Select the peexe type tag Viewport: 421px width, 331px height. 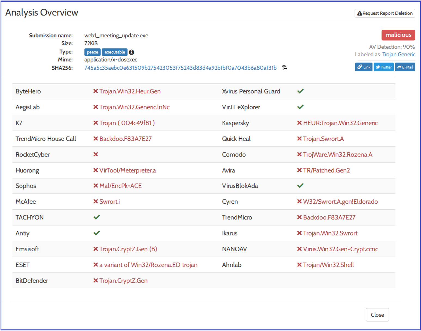coord(93,52)
